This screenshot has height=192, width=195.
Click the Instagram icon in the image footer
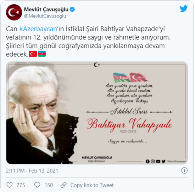[153, 161]
